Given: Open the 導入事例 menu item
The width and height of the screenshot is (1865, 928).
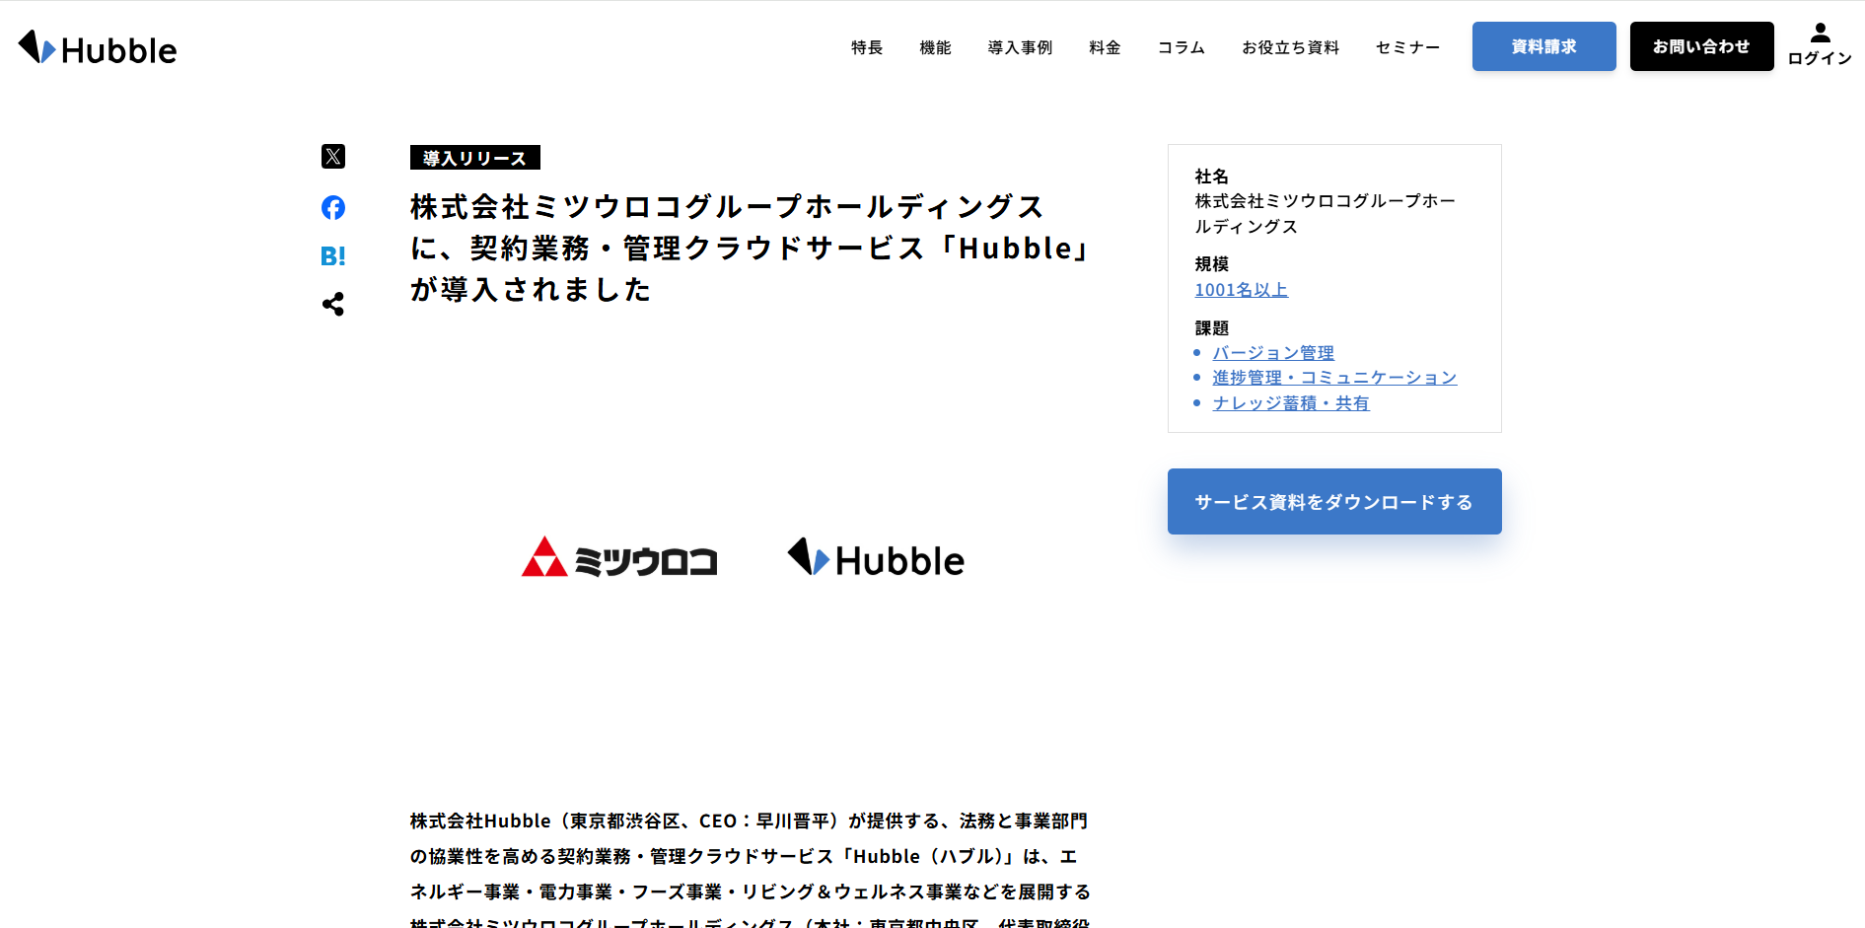Looking at the screenshot, I should 1020,46.
